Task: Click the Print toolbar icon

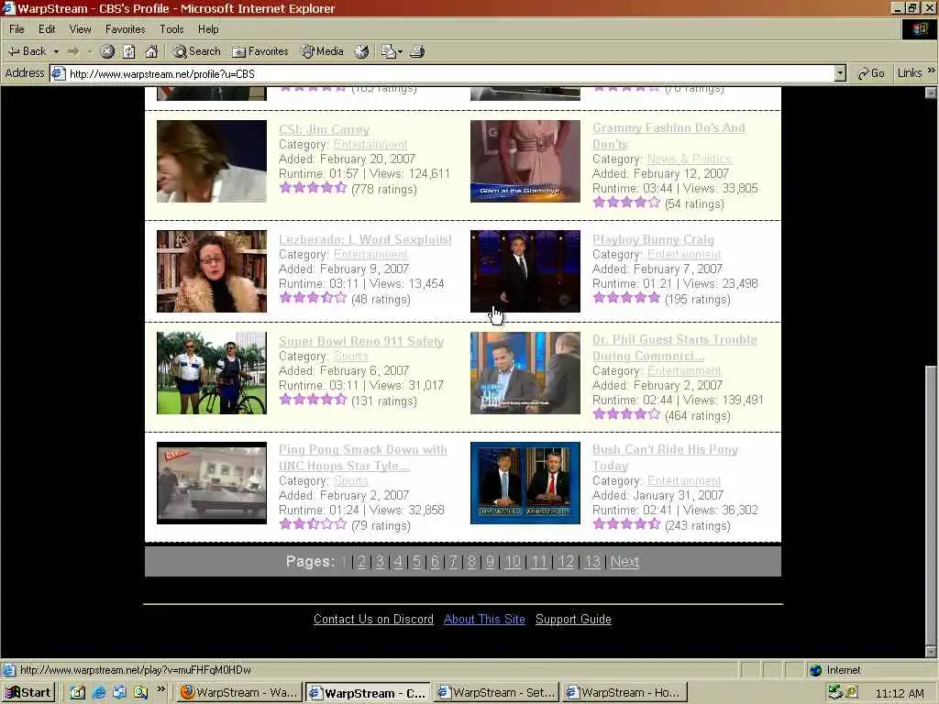Action: pyautogui.click(x=417, y=51)
